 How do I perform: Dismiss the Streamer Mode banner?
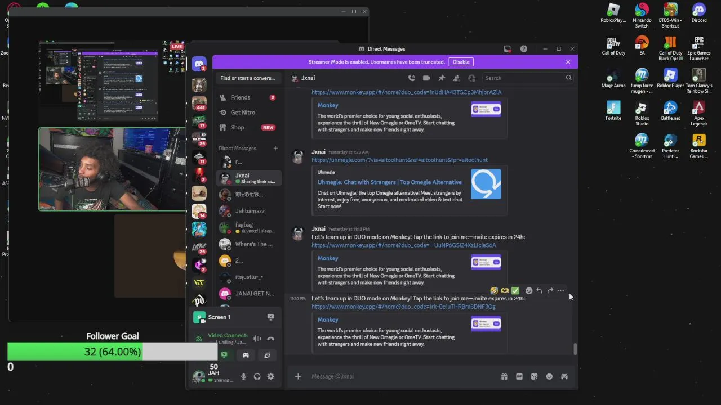568,62
